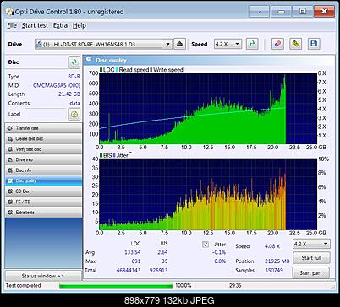Click the Label edit icon button
340x307 pixels.
(74, 114)
